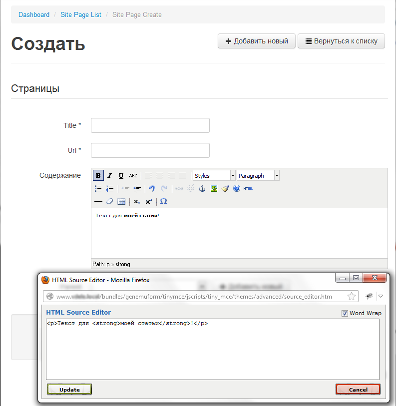Open the Styles dropdown

coord(214,176)
